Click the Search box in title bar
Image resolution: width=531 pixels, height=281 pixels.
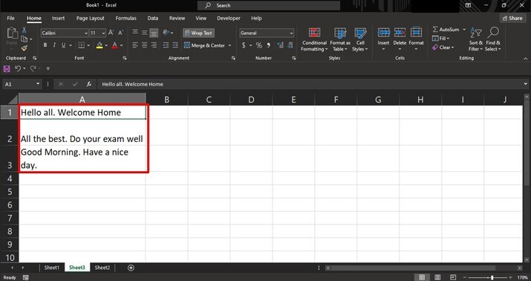click(269, 5)
